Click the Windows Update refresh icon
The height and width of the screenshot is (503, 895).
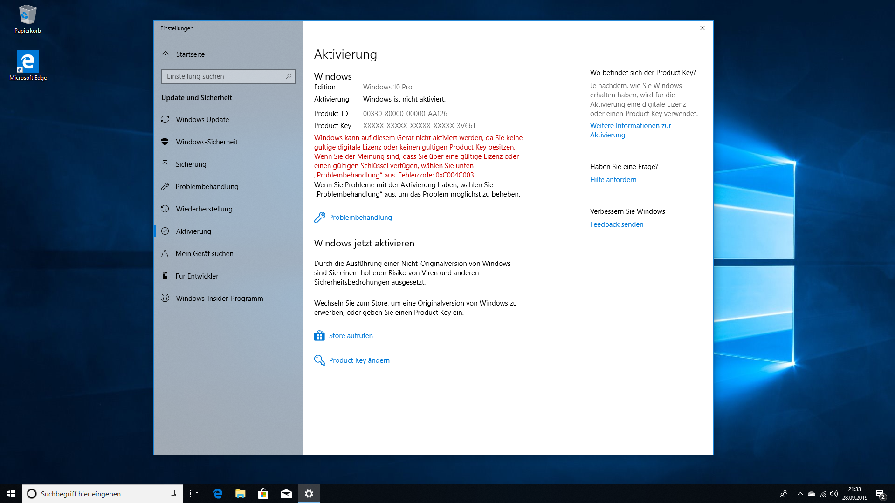click(x=165, y=120)
